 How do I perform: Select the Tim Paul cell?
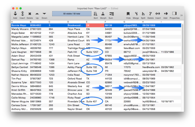tap(20, 79)
